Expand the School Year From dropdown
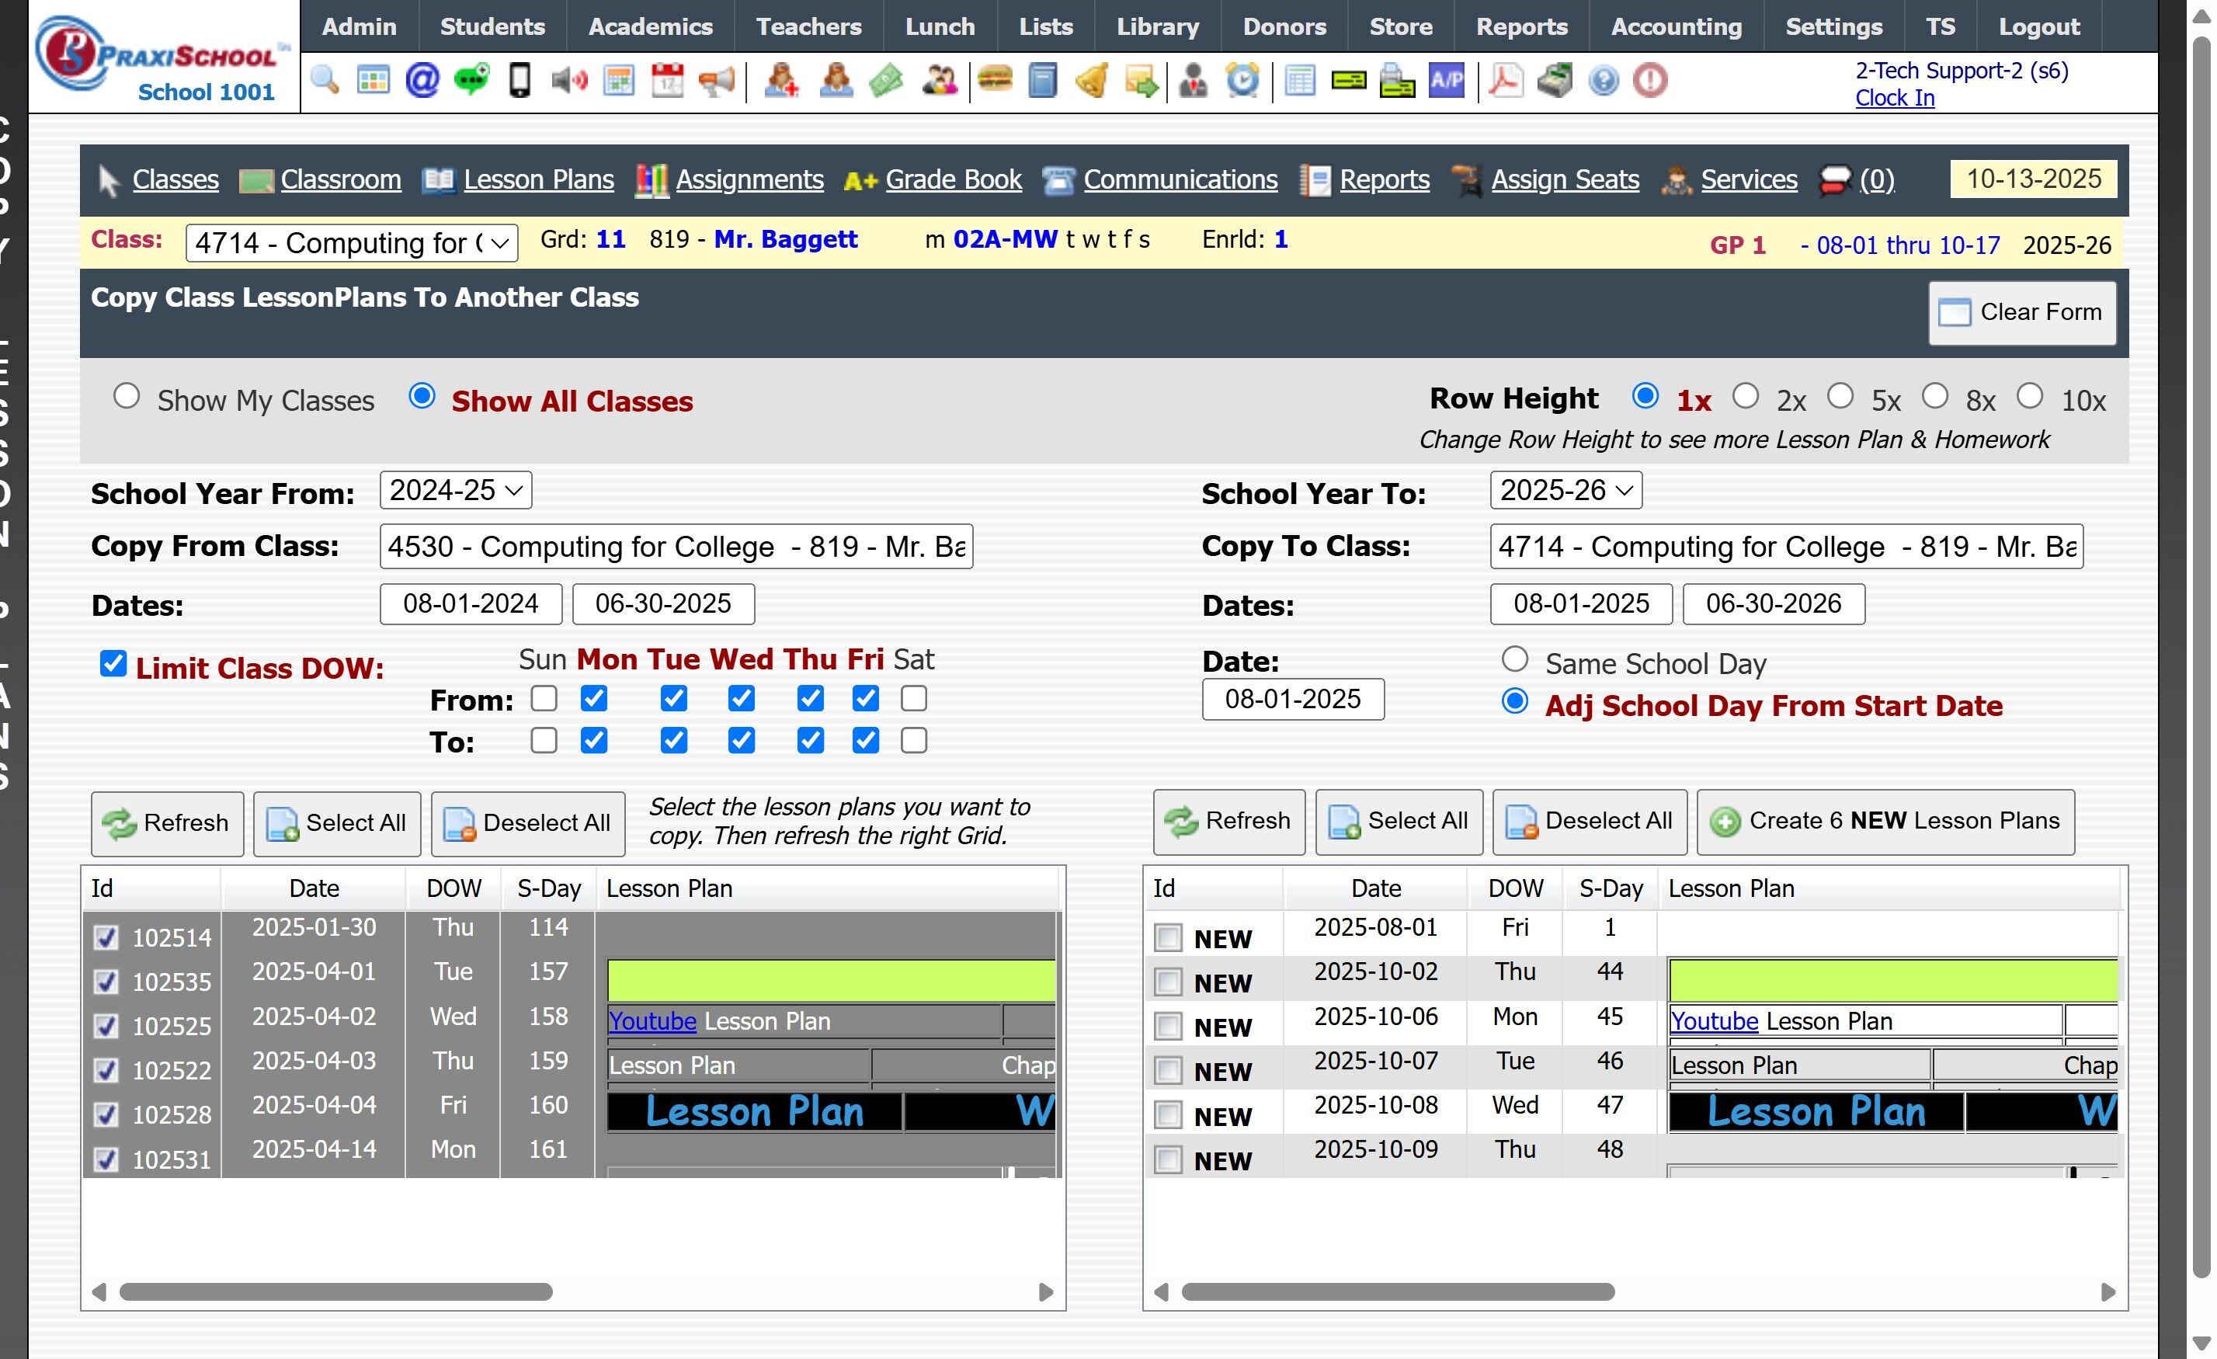Viewport: 2217px width, 1359px height. click(455, 491)
